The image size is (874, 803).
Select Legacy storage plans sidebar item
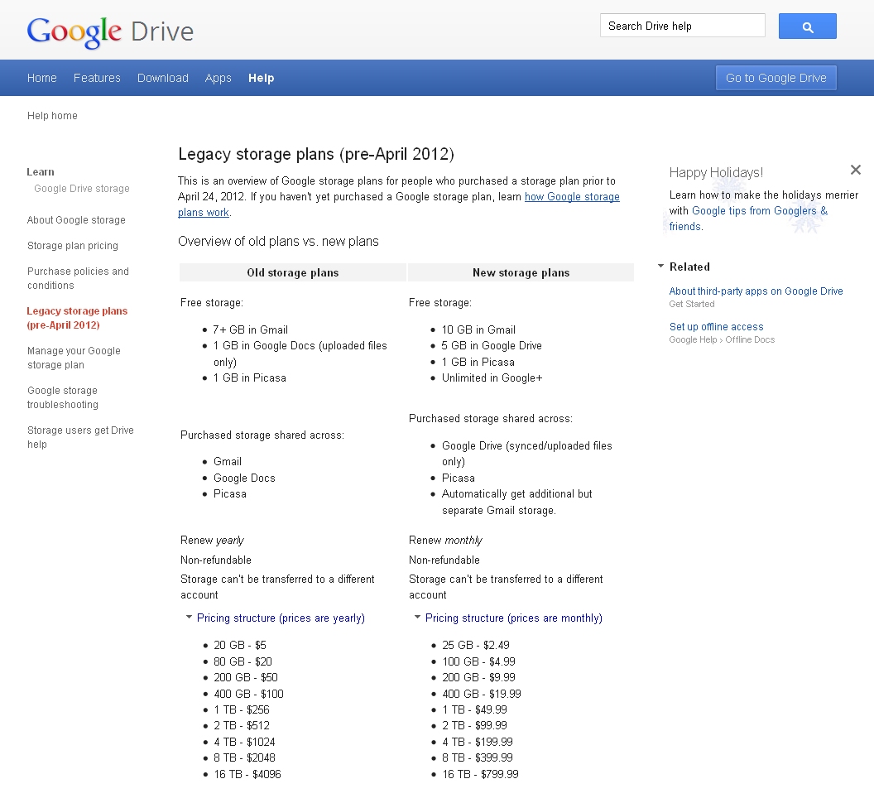pos(77,318)
